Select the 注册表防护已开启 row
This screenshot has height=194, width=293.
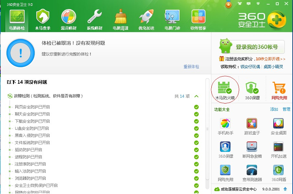(x=104, y=164)
